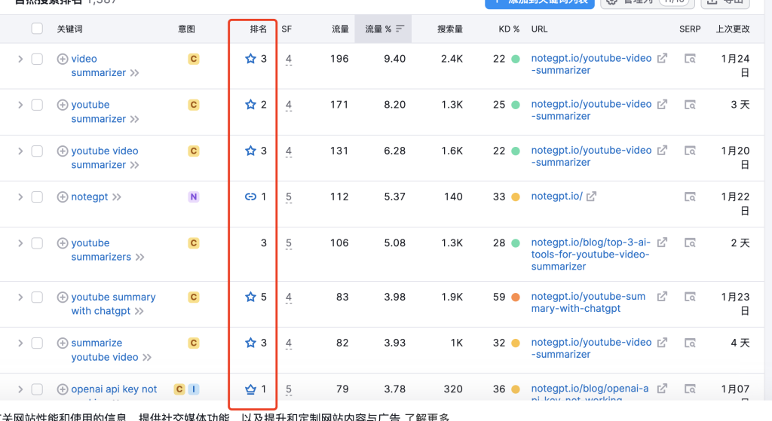
Task: Expand 'youtube summary with chatgpt' row
Action: pyautogui.click(x=20, y=297)
